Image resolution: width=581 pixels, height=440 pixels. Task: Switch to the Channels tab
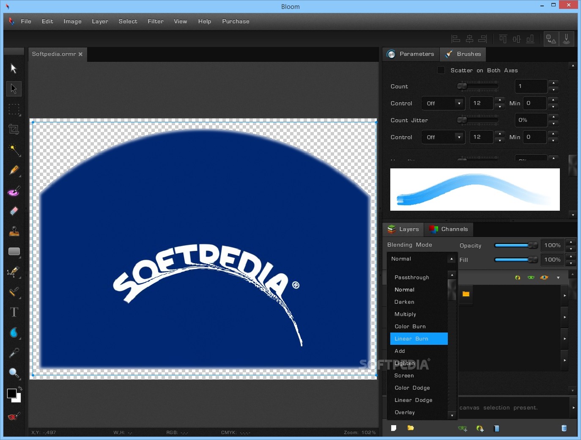[449, 229]
